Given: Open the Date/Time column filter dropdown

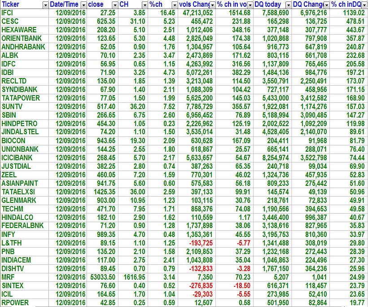Looking at the screenshot, I should tap(83, 4).
